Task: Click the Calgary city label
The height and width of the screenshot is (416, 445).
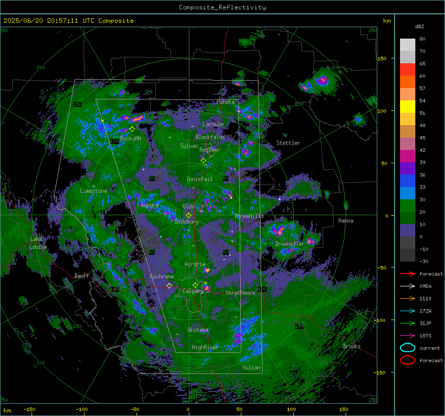Action: pyautogui.click(x=193, y=291)
